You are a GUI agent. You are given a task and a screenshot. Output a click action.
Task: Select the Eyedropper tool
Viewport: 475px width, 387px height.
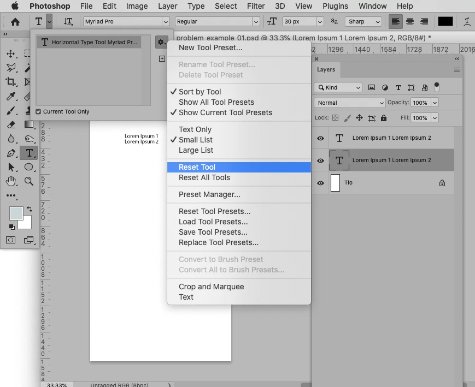11,96
